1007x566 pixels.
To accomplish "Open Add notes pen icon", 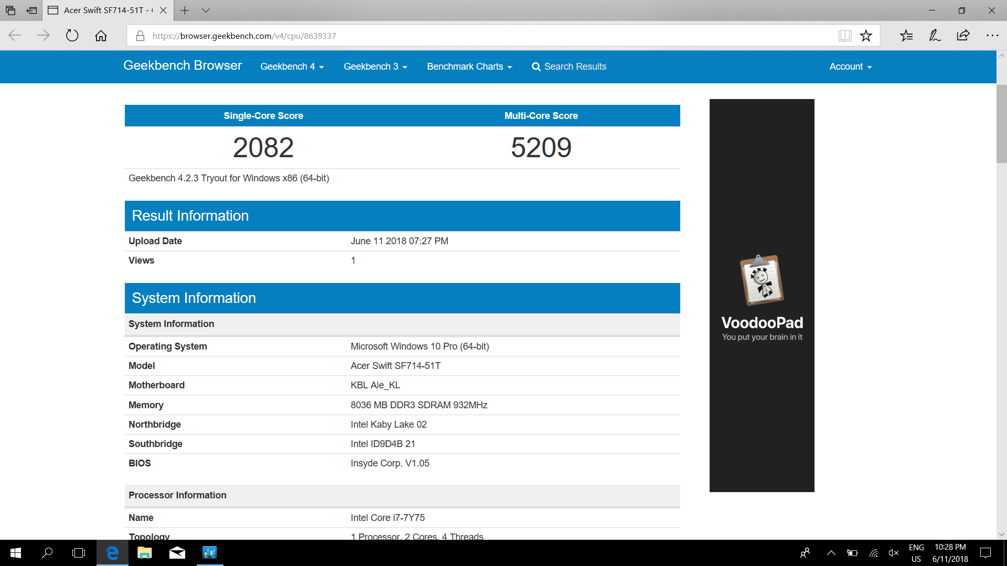I will point(935,36).
